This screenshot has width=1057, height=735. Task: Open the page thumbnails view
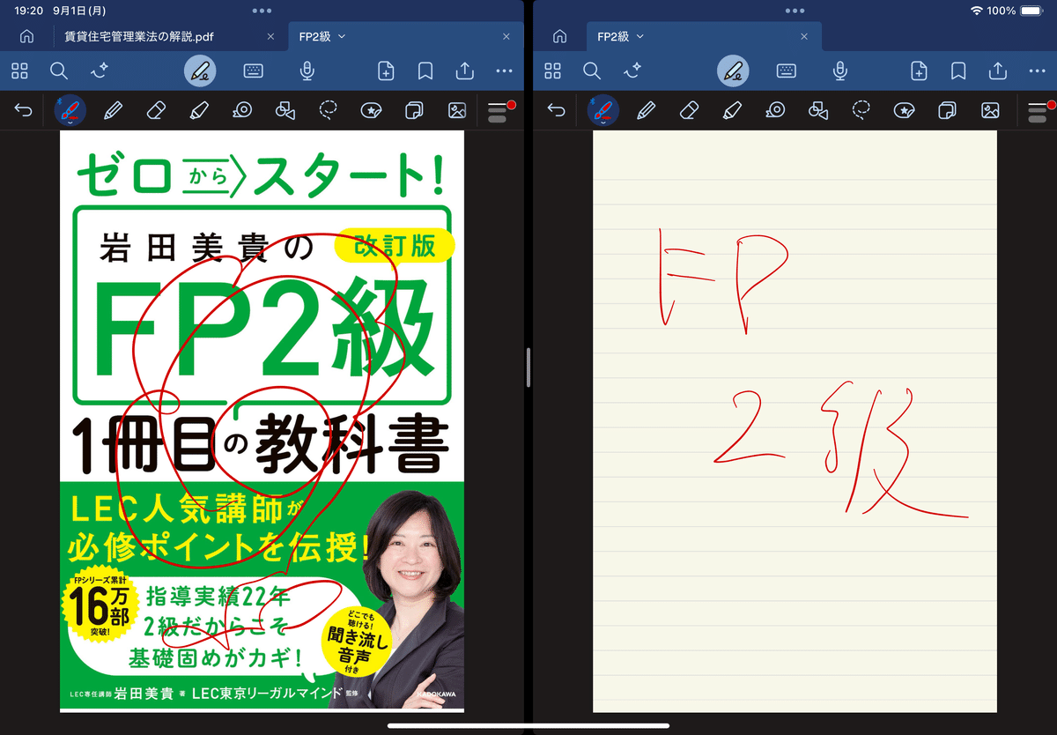point(19,71)
